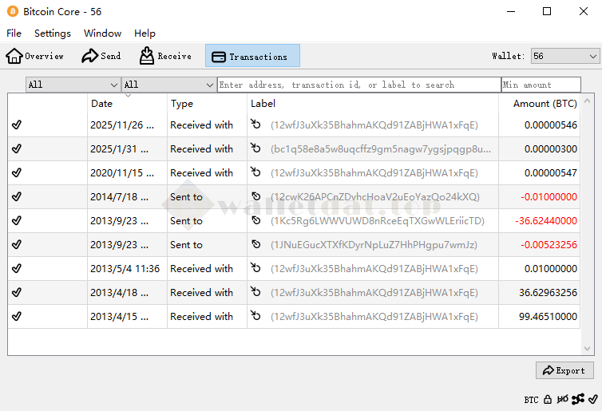602x411 pixels.
Task: Click the sync status checkmark icon
Action: coord(592,399)
